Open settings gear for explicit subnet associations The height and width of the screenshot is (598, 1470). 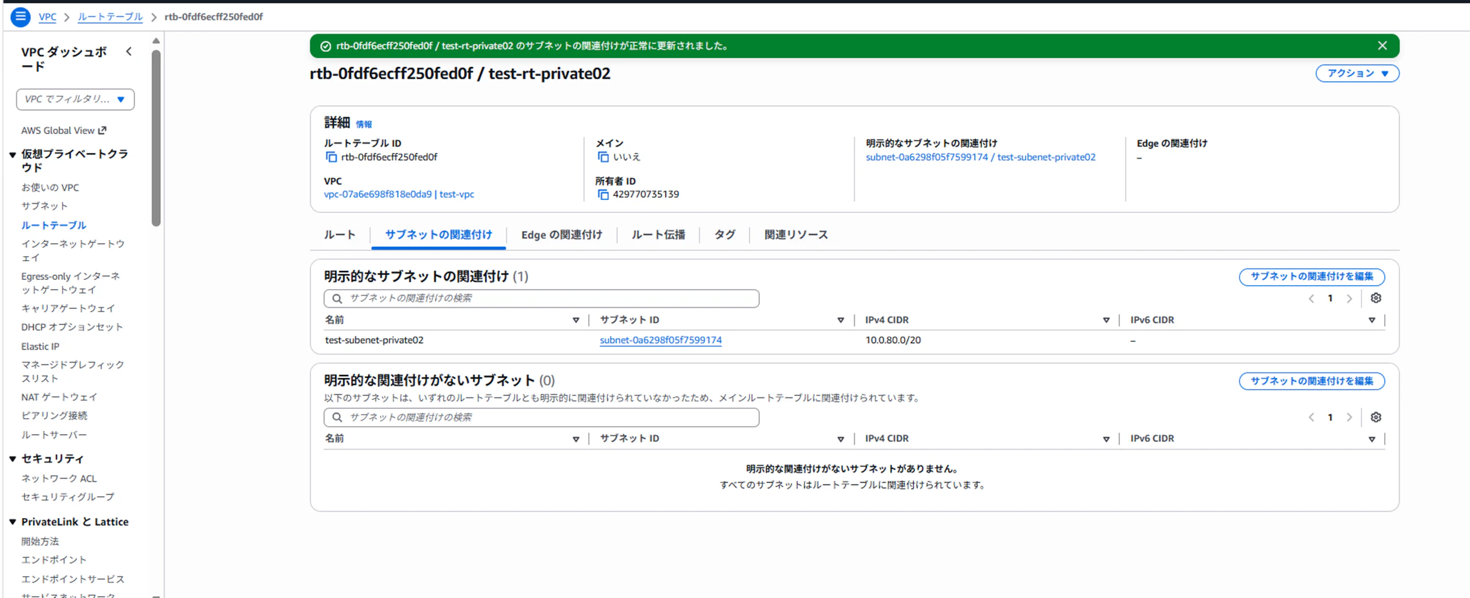coord(1376,298)
